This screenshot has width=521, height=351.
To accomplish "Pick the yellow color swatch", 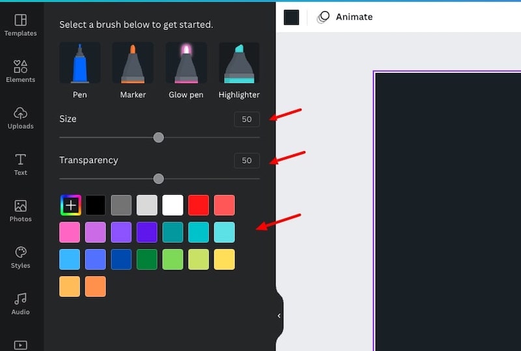I will [x=224, y=259].
